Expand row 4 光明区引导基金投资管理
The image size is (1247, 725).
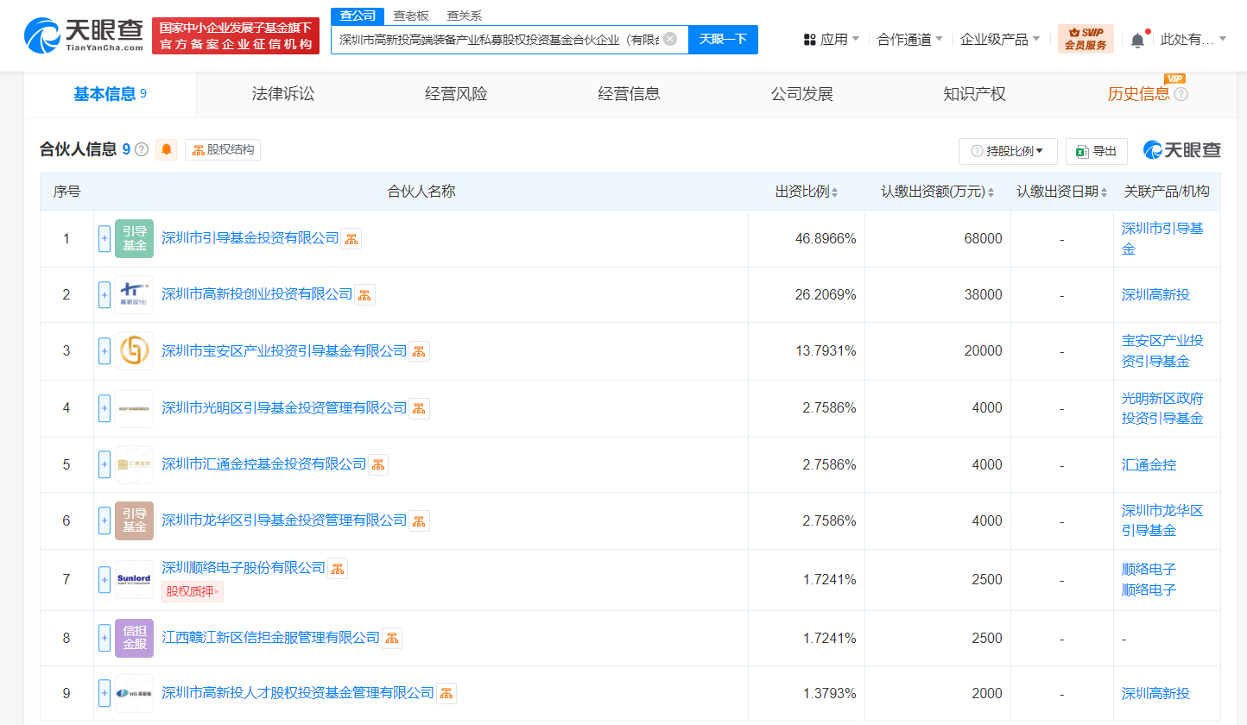click(104, 407)
